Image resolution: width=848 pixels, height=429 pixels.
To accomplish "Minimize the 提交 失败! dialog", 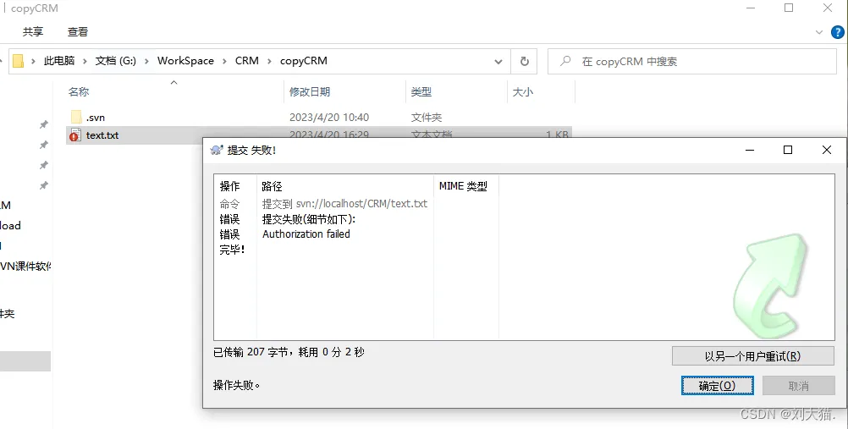I will click(750, 150).
